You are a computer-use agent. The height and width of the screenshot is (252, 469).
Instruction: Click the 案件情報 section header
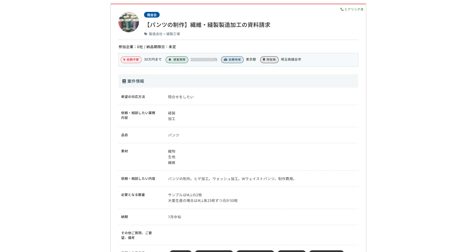(238, 81)
